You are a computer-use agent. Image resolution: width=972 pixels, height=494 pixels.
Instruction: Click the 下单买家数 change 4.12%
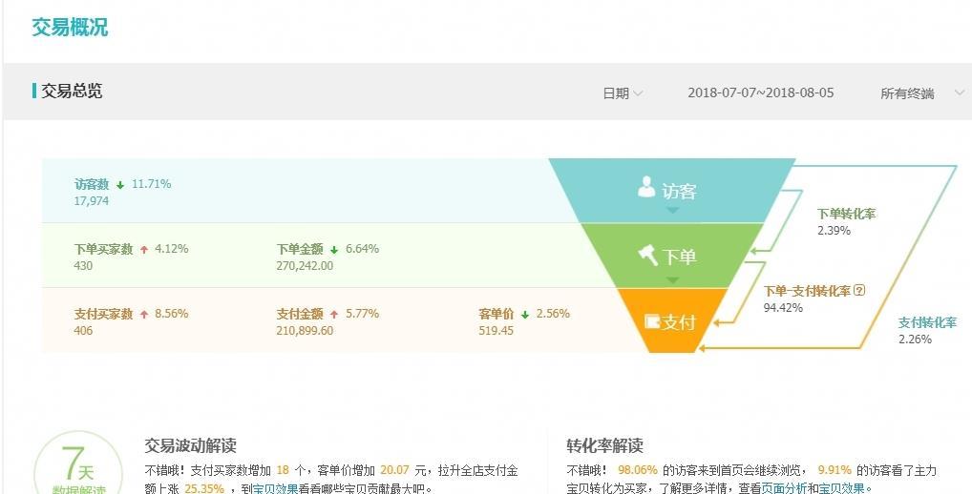point(172,249)
